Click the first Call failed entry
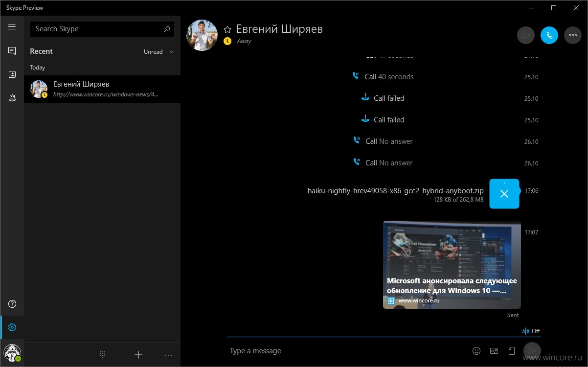The image size is (588, 367). tap(389, 98)
